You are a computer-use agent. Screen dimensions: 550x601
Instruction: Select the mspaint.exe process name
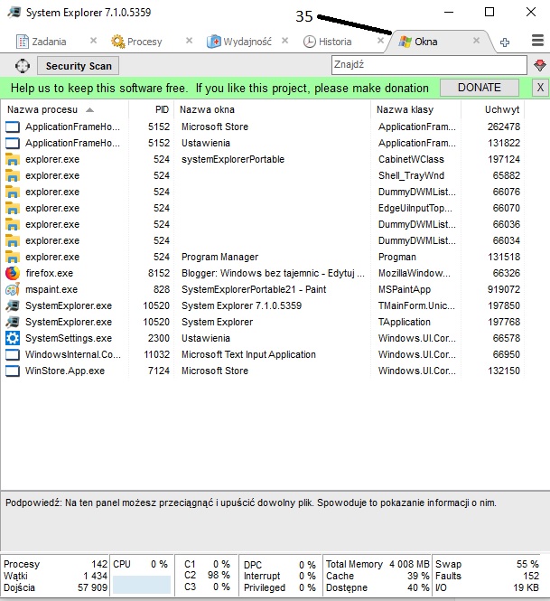51,289
